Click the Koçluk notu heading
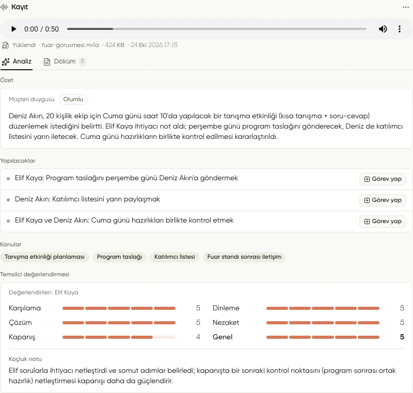413x393 pixels. (x=25, y=359)
